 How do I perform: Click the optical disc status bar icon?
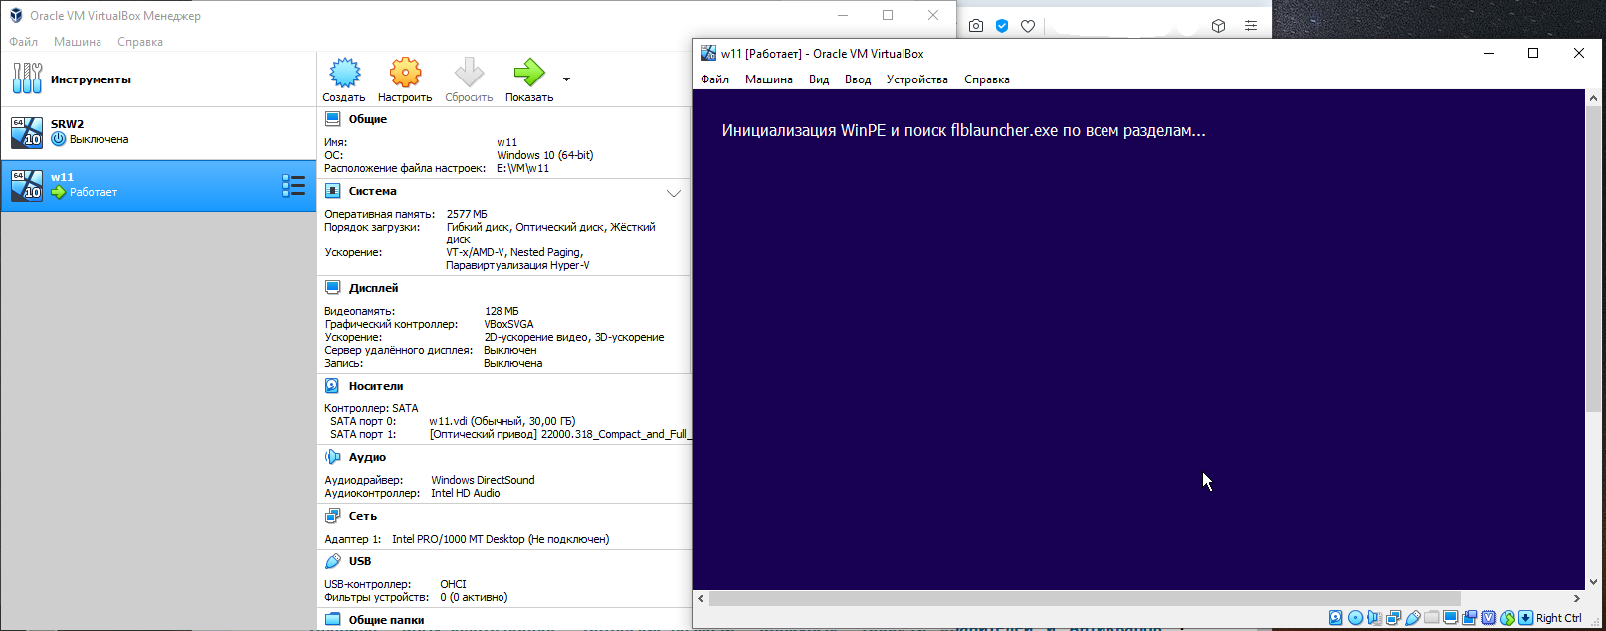[1355, 618]
